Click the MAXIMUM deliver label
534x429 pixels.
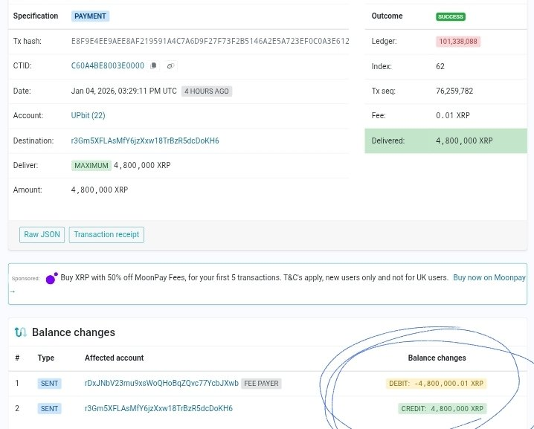coord(91,165)
